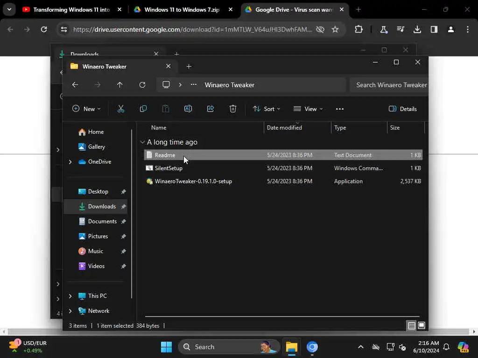Switch to large thumbnails view icon

click(422, 325)
